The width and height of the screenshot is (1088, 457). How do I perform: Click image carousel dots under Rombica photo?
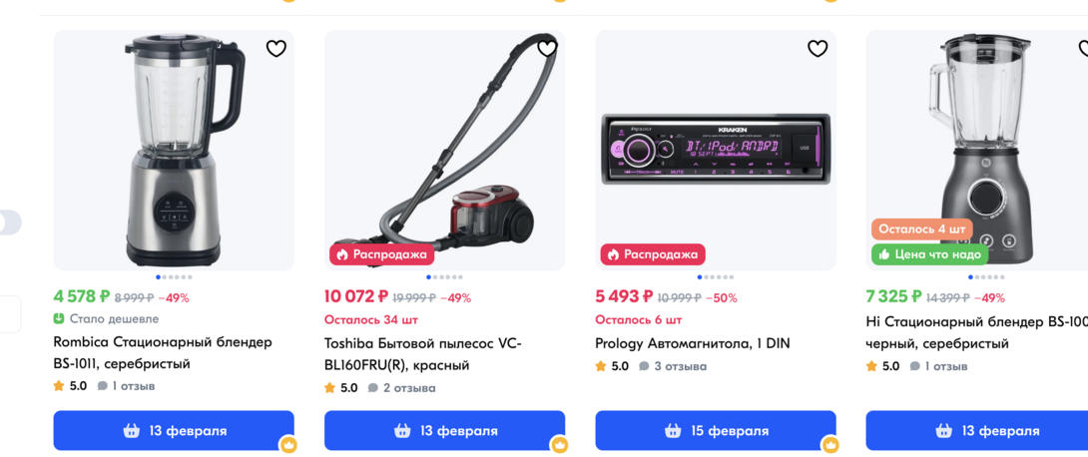pos(174,277)
